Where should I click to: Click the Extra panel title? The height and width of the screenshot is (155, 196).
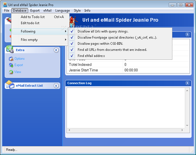tap(20, 50)
